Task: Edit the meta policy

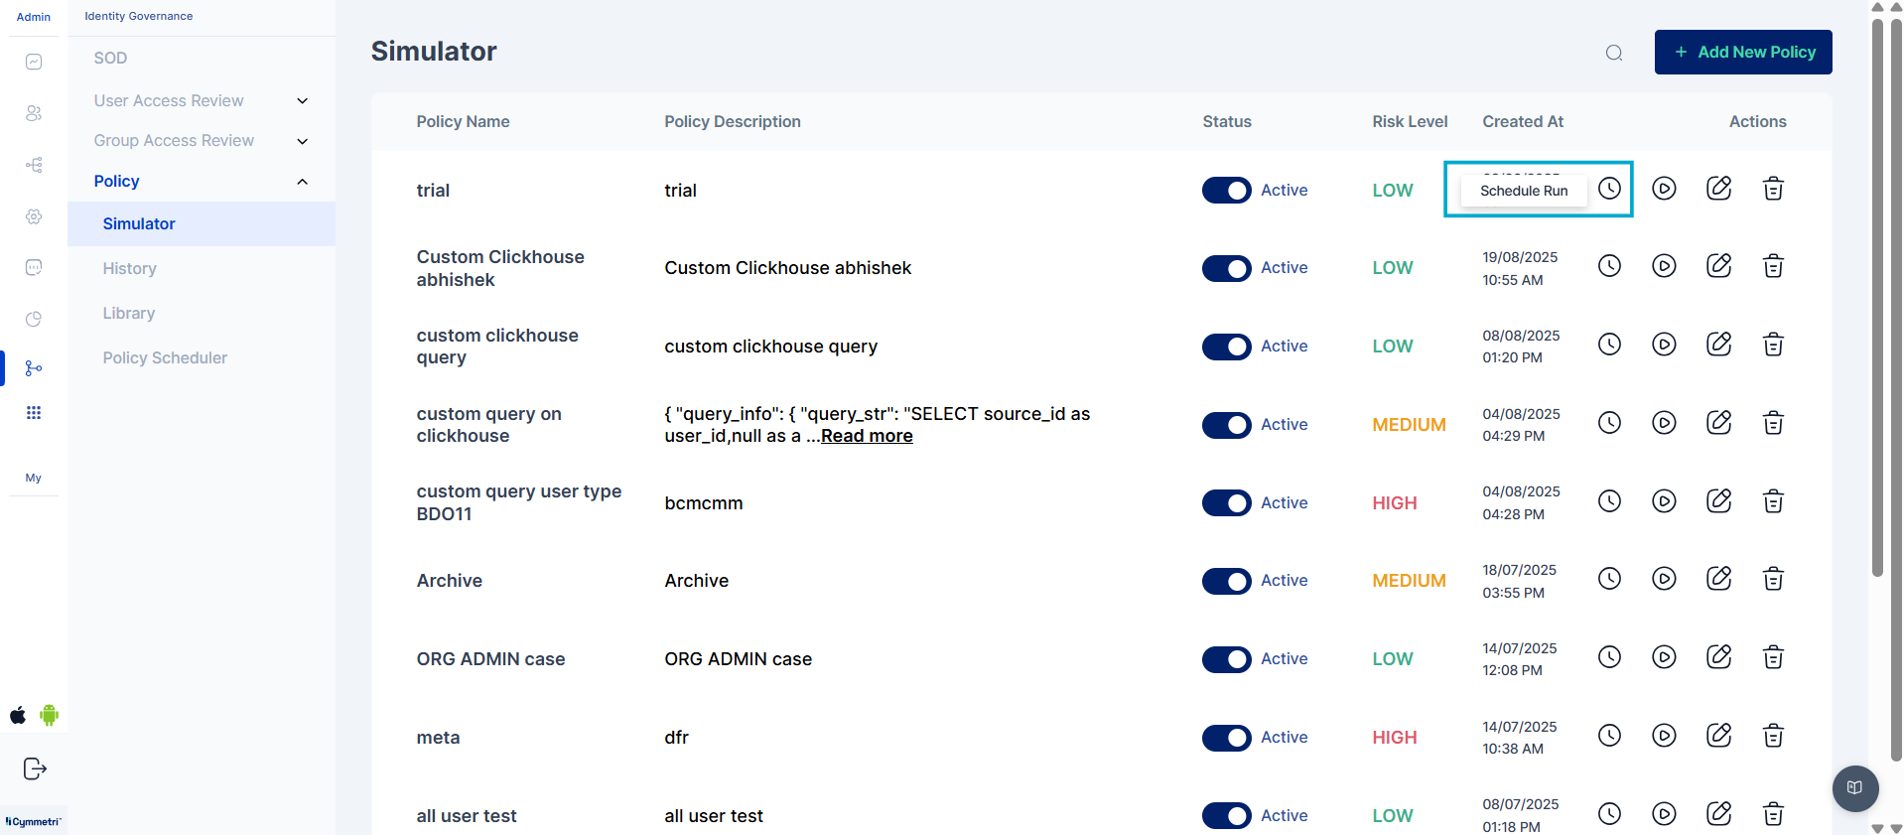Action: (x=1718, y=736)
